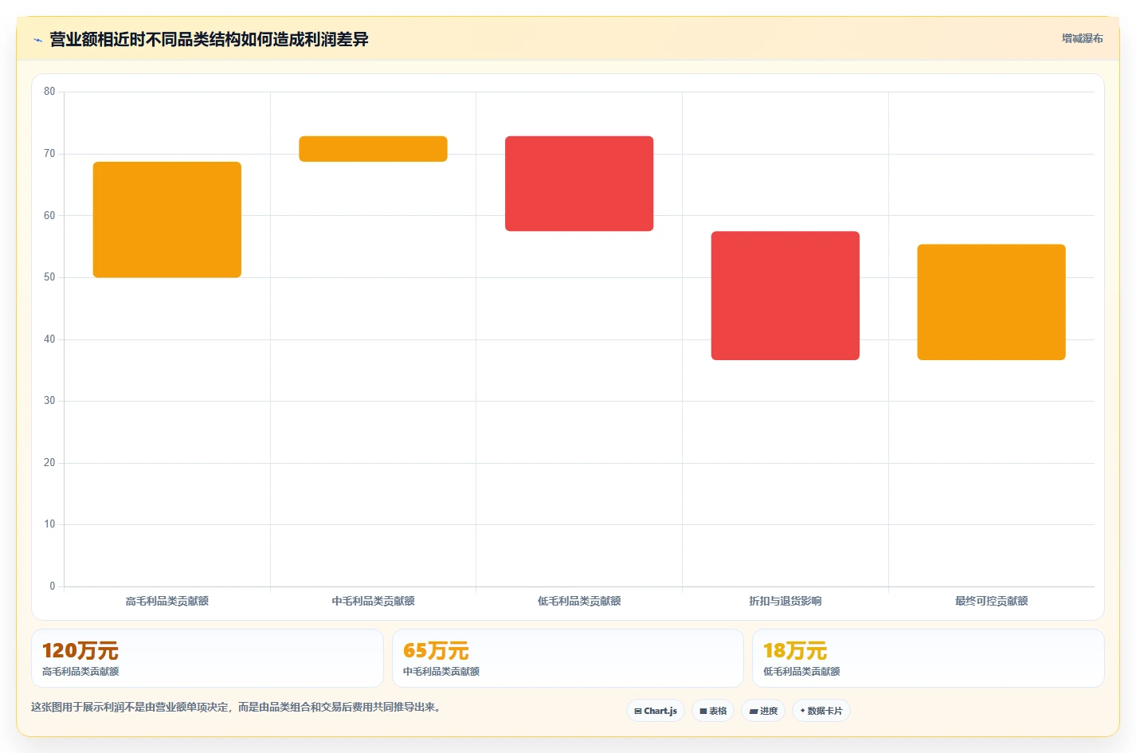Click the 高毛利品类贡献额 x-axis label
The width and height of the screenshot is (1136, 753).
click(x=167, y=601)
